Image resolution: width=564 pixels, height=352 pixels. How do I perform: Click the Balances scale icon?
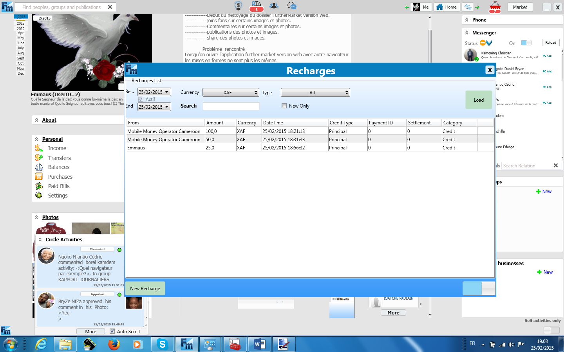tap(39, 167)
